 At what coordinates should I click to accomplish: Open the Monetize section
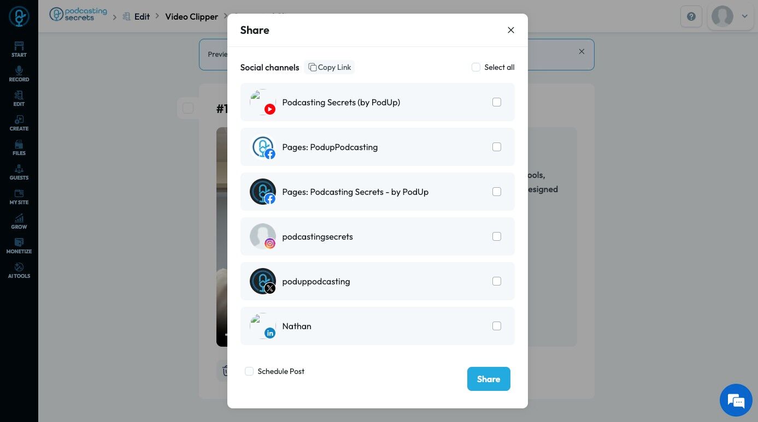pyautogui.click(x=19, y=246)
